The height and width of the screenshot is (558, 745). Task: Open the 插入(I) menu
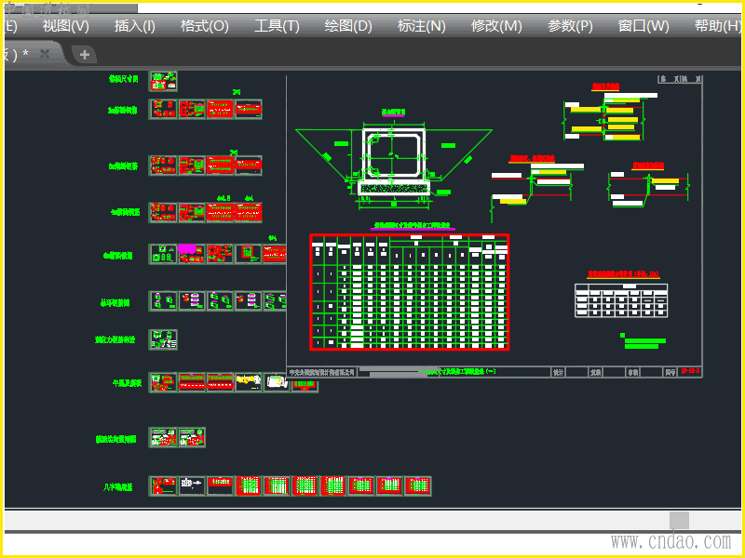click(x=135, y=25)
